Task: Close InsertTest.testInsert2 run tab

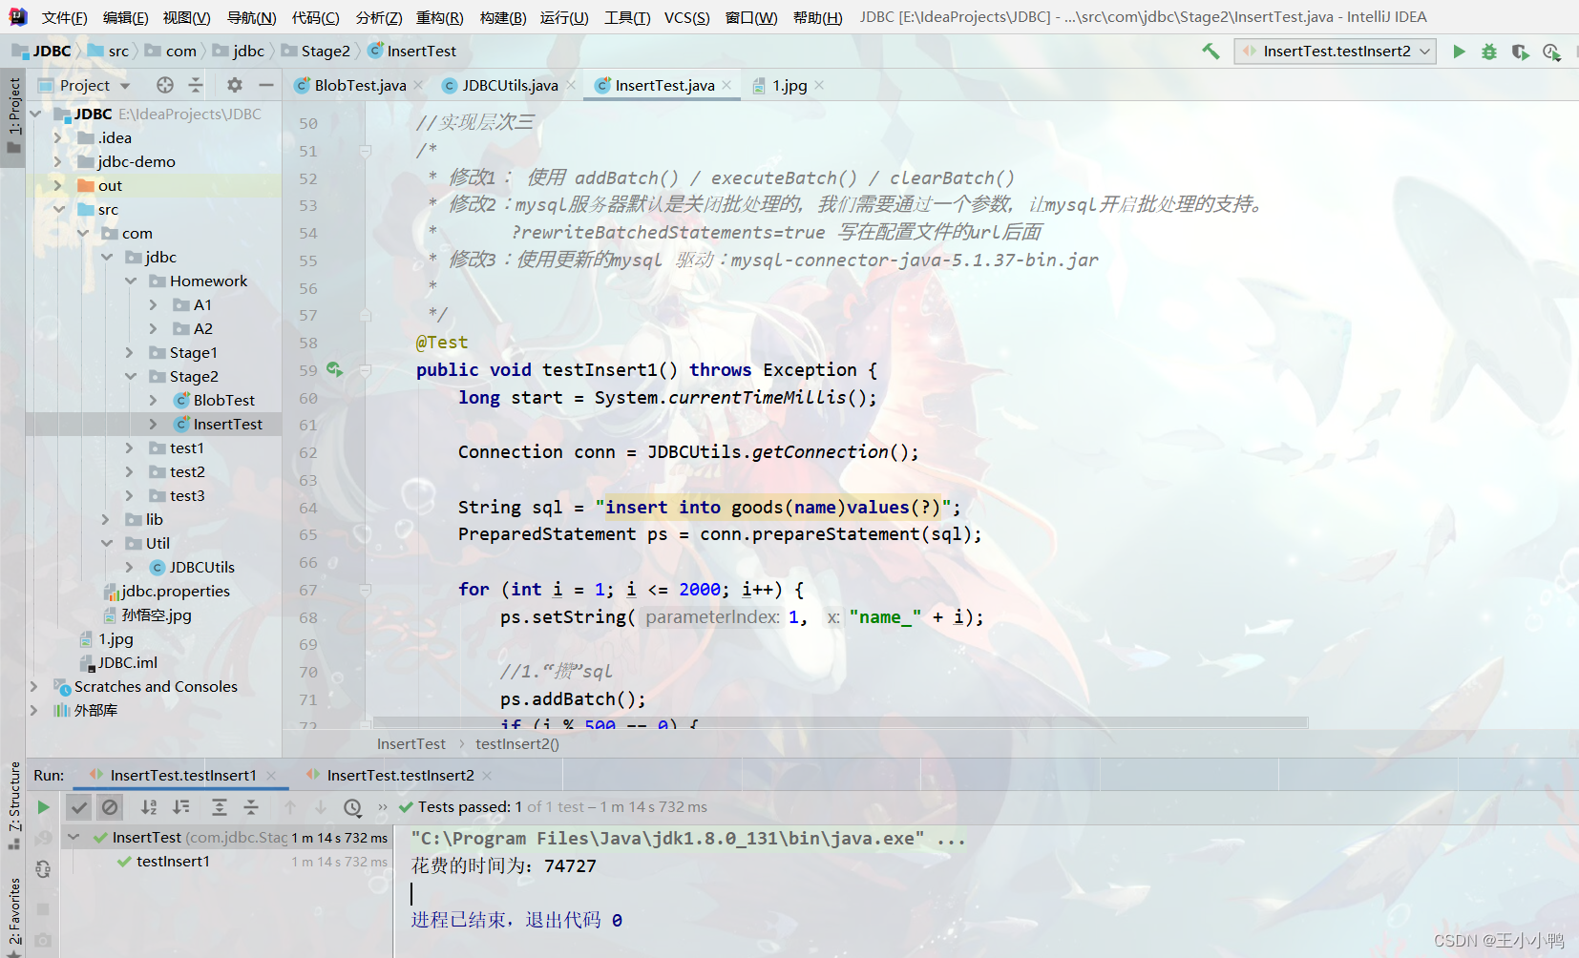Action: tap(487, 776)
